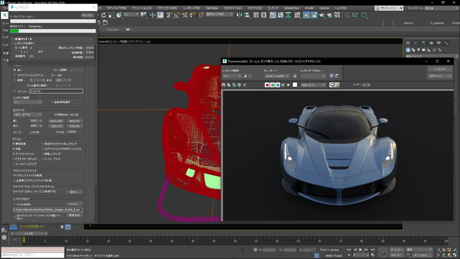Toggle the blue channel button
Viewport: 460px width, 259px height.
(x=277, y=85)
